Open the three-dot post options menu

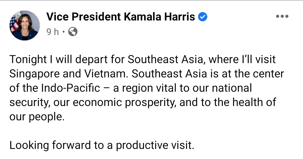(x=282, y=17)
